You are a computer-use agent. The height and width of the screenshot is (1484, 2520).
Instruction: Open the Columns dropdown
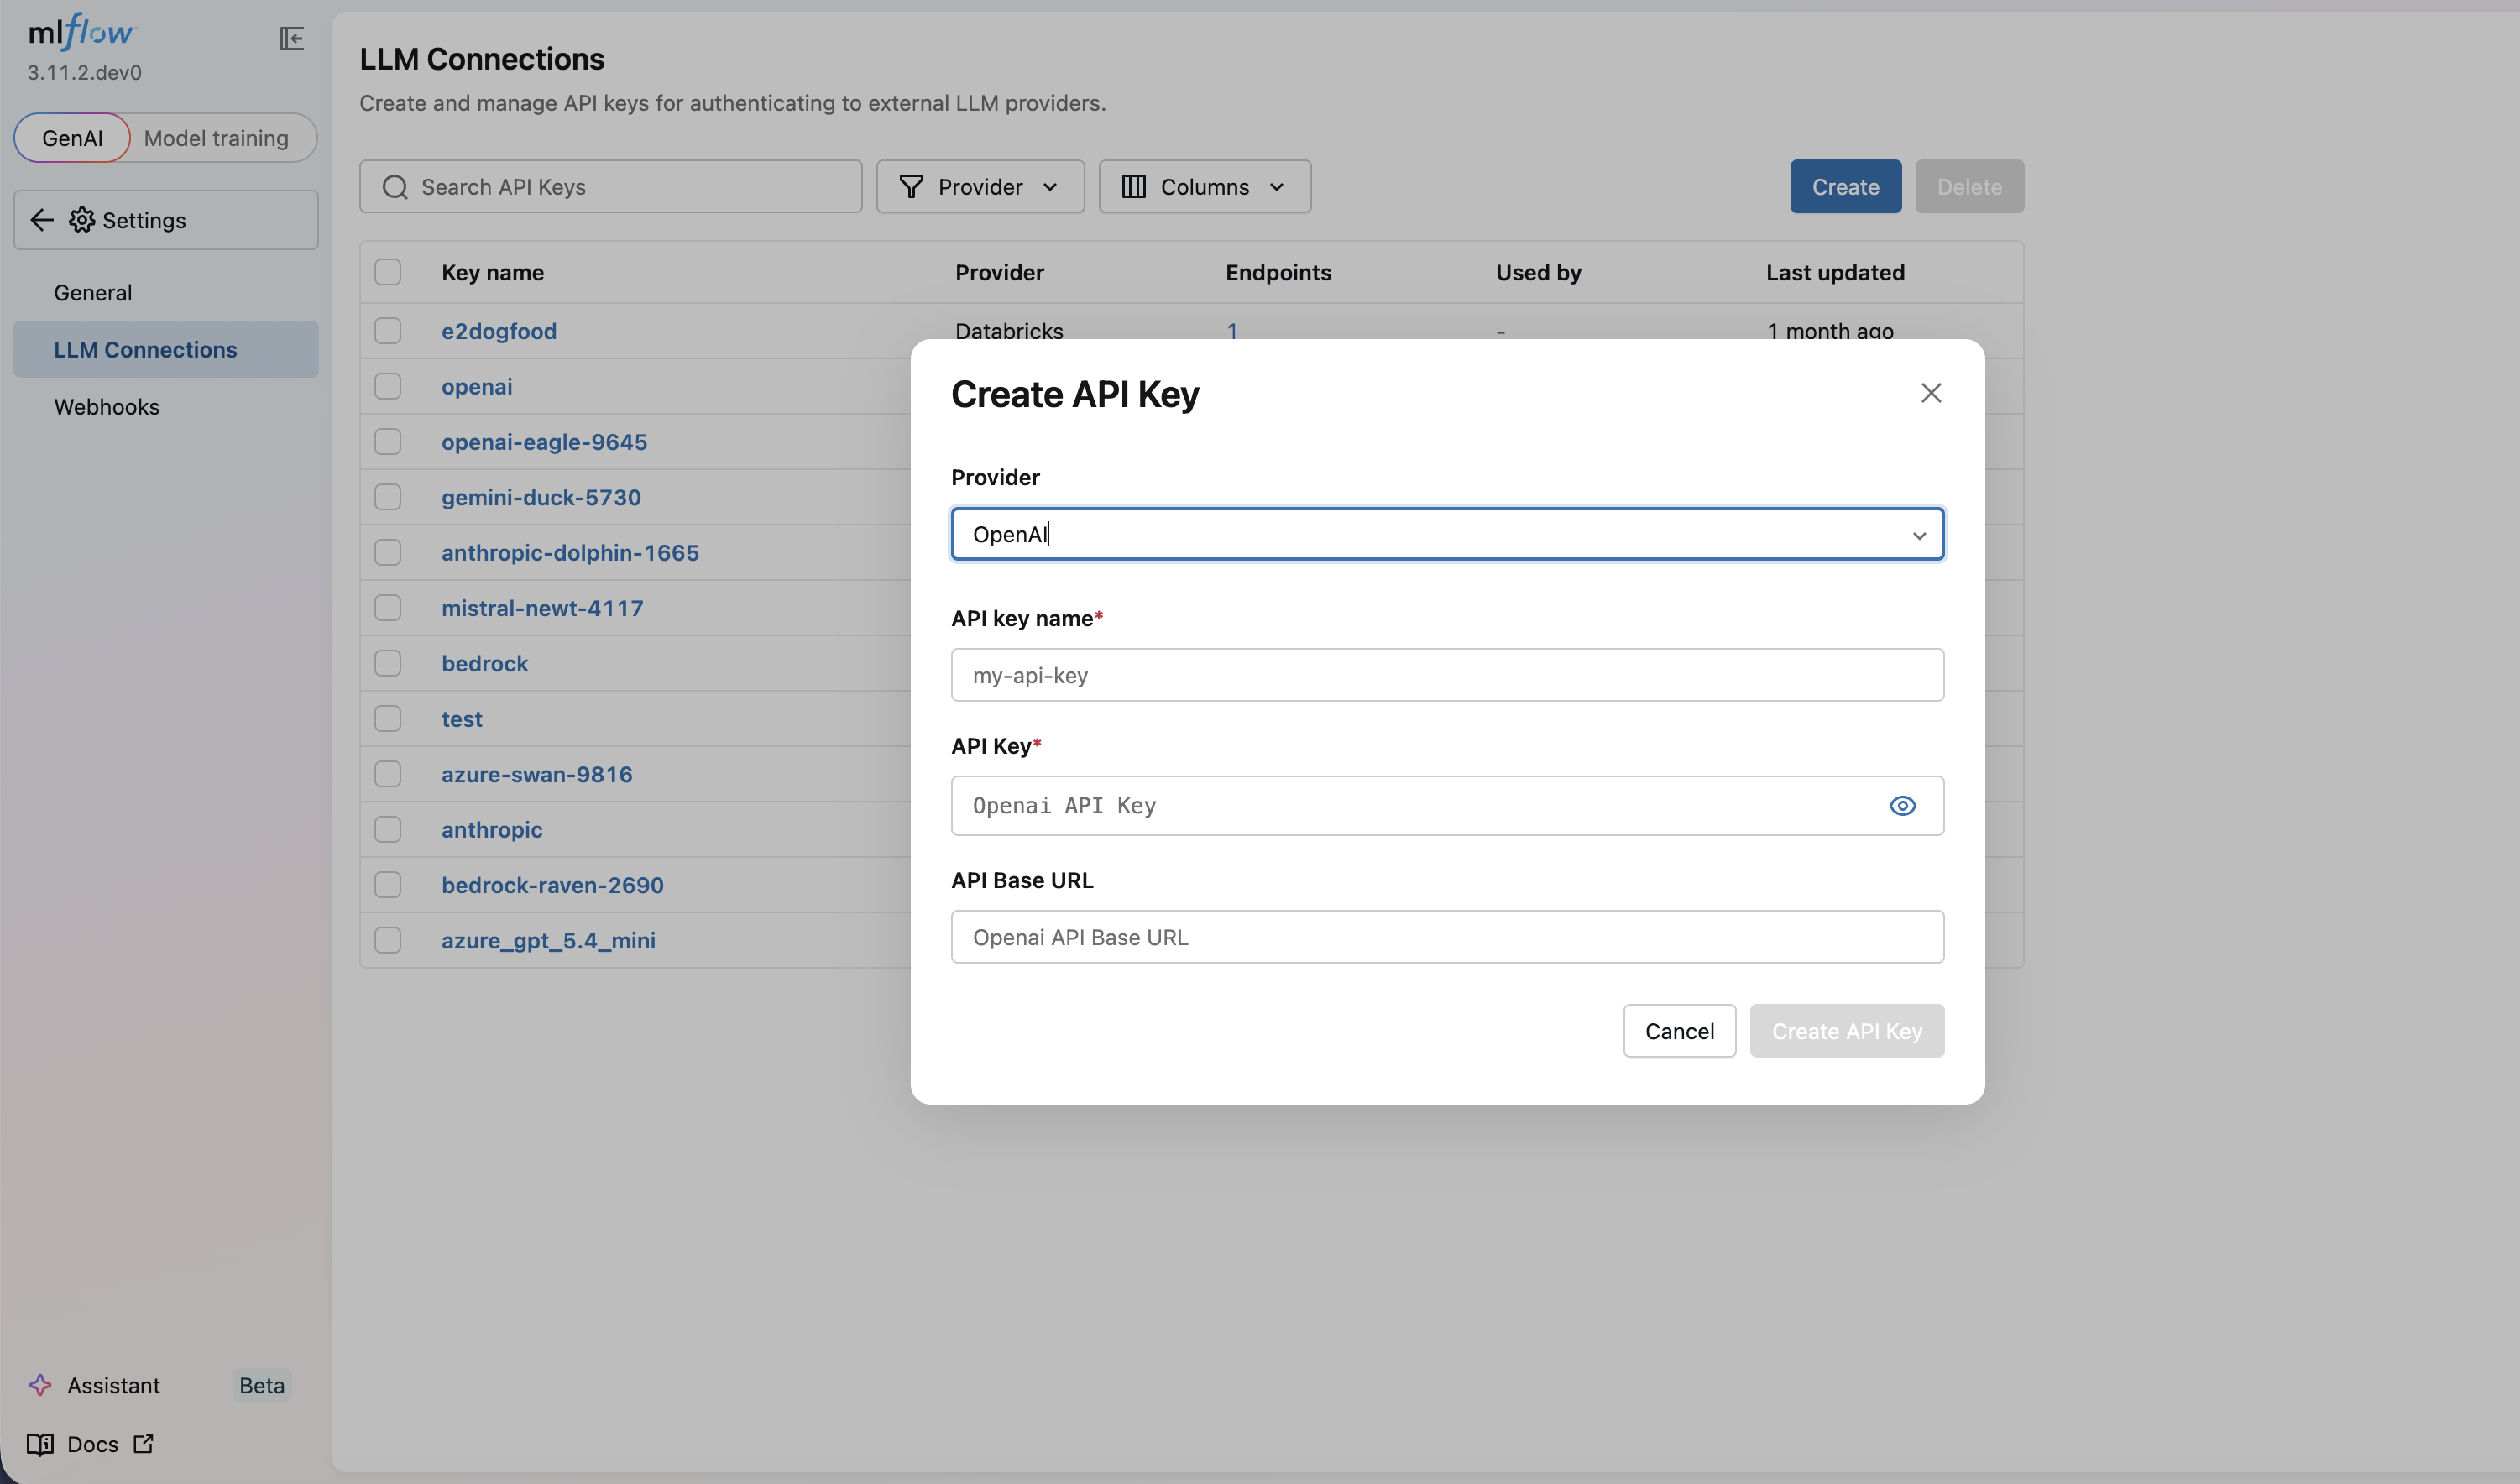coord(1204,187)
